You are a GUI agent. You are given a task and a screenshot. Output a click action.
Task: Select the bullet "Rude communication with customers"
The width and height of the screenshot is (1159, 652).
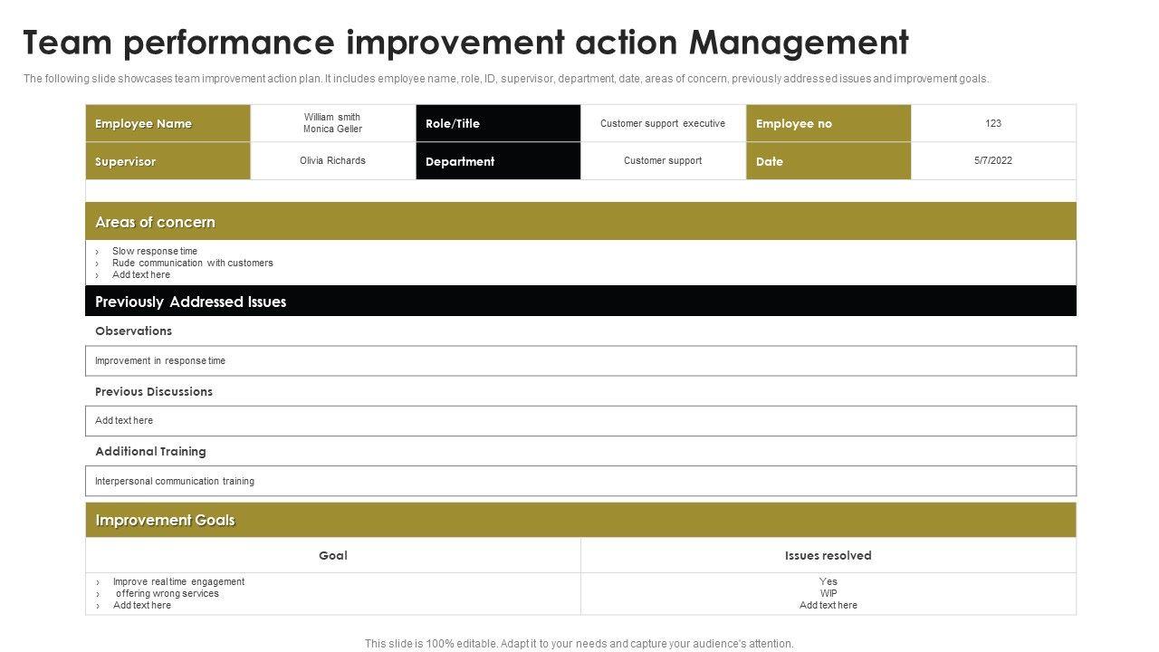point(193,263)
